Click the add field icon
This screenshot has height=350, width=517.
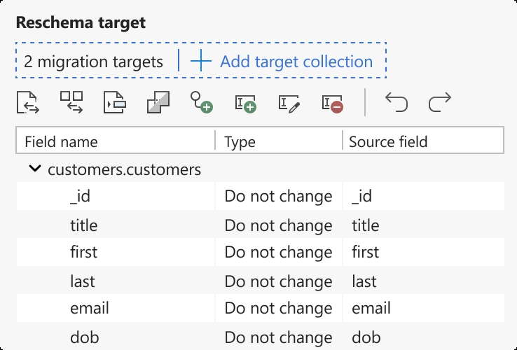245,104
